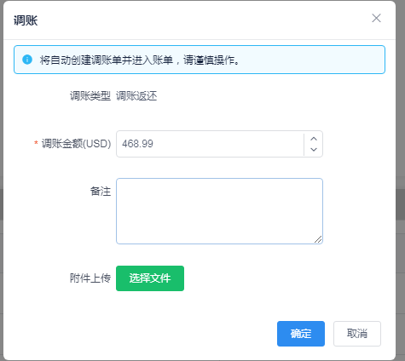Increase 调账金额 with the up arrow
This screenshot has width=405, height=361.
coord(314,139)
